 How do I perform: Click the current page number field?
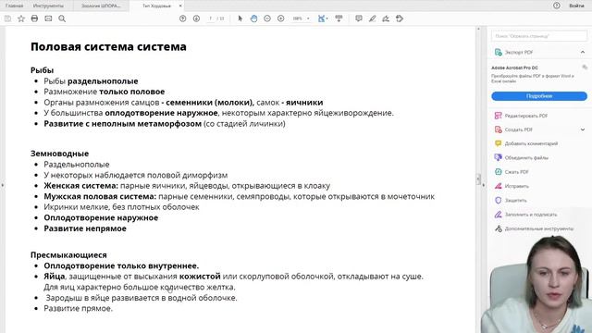point(210,18)
